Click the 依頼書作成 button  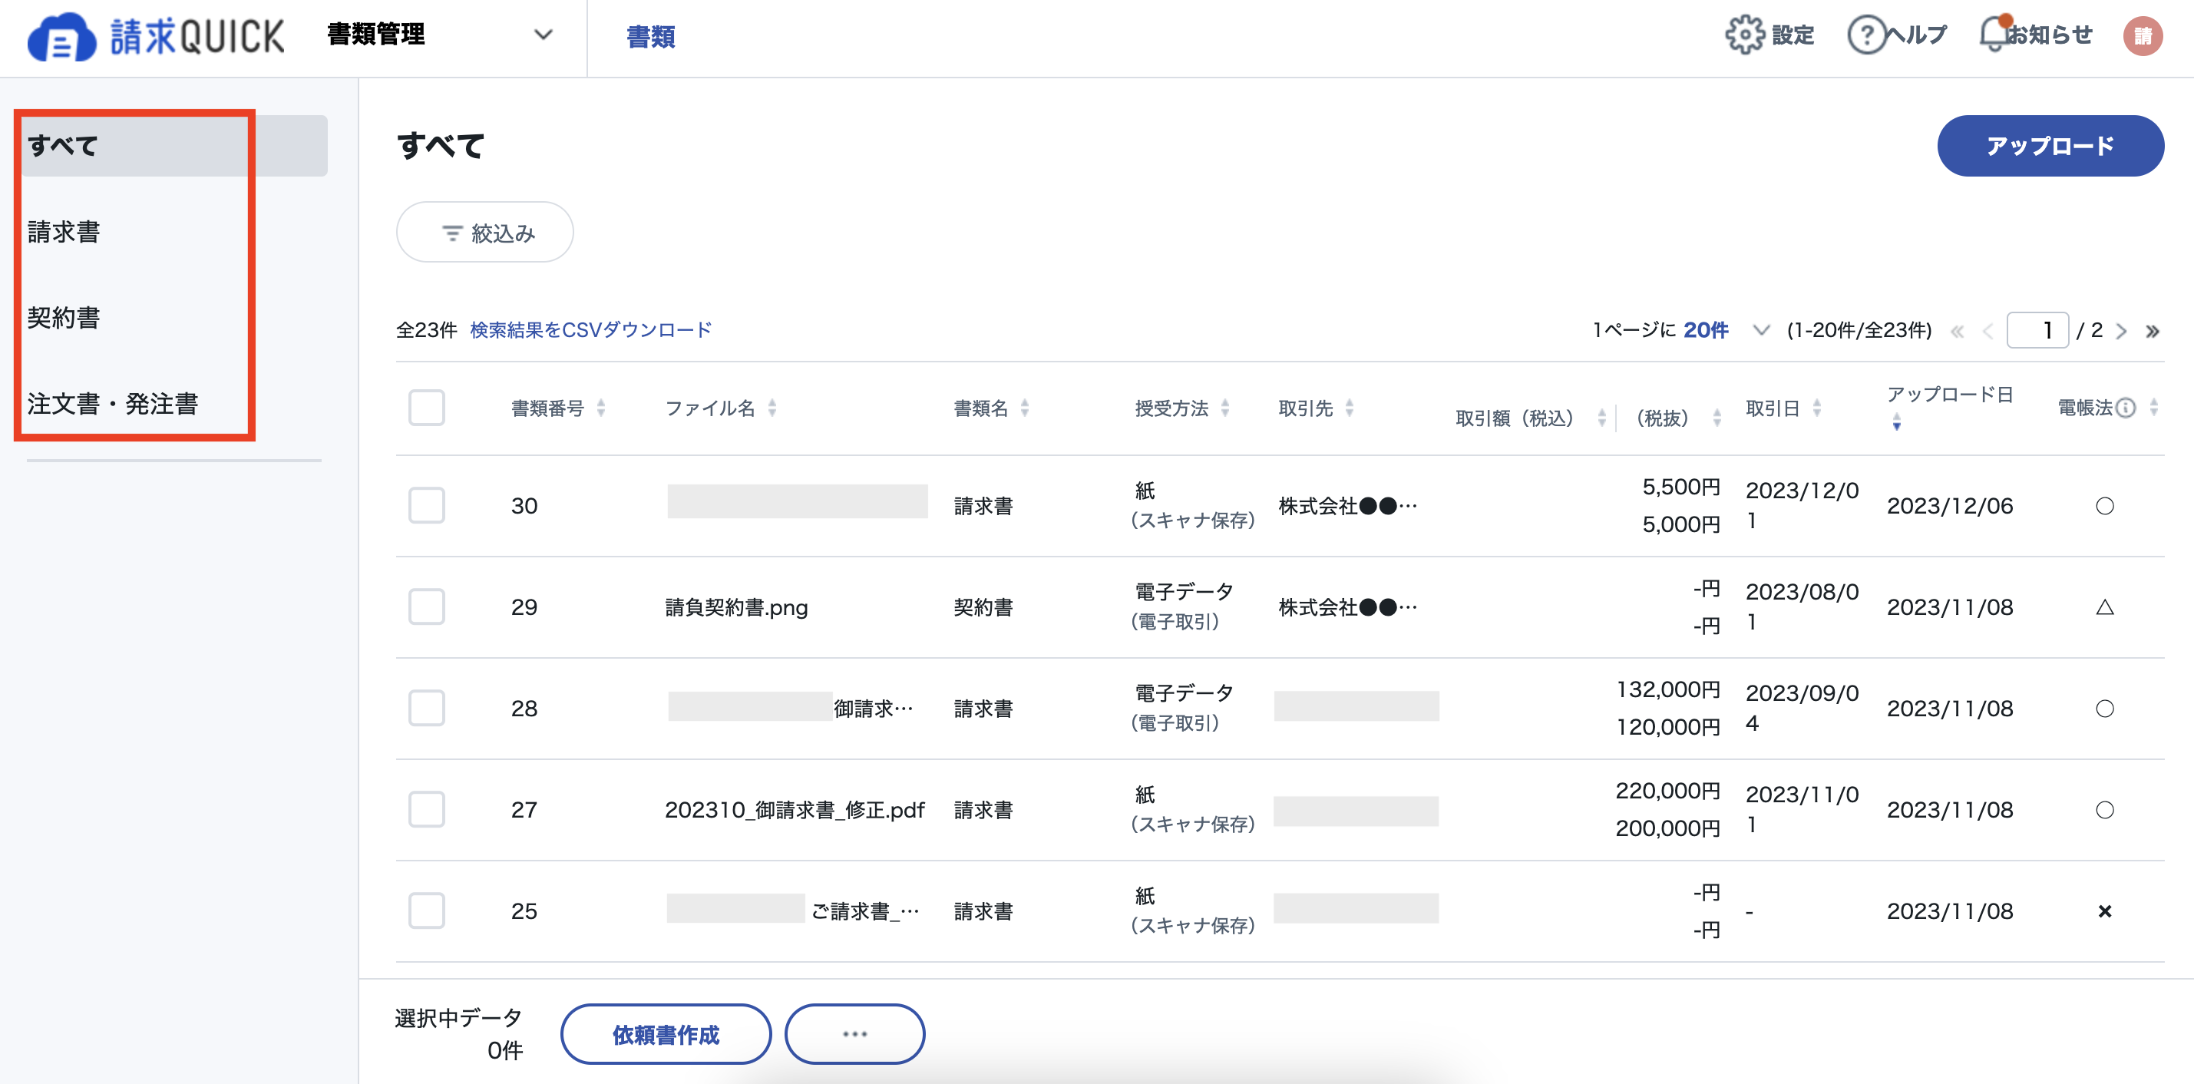click(x=666, y=1035)
